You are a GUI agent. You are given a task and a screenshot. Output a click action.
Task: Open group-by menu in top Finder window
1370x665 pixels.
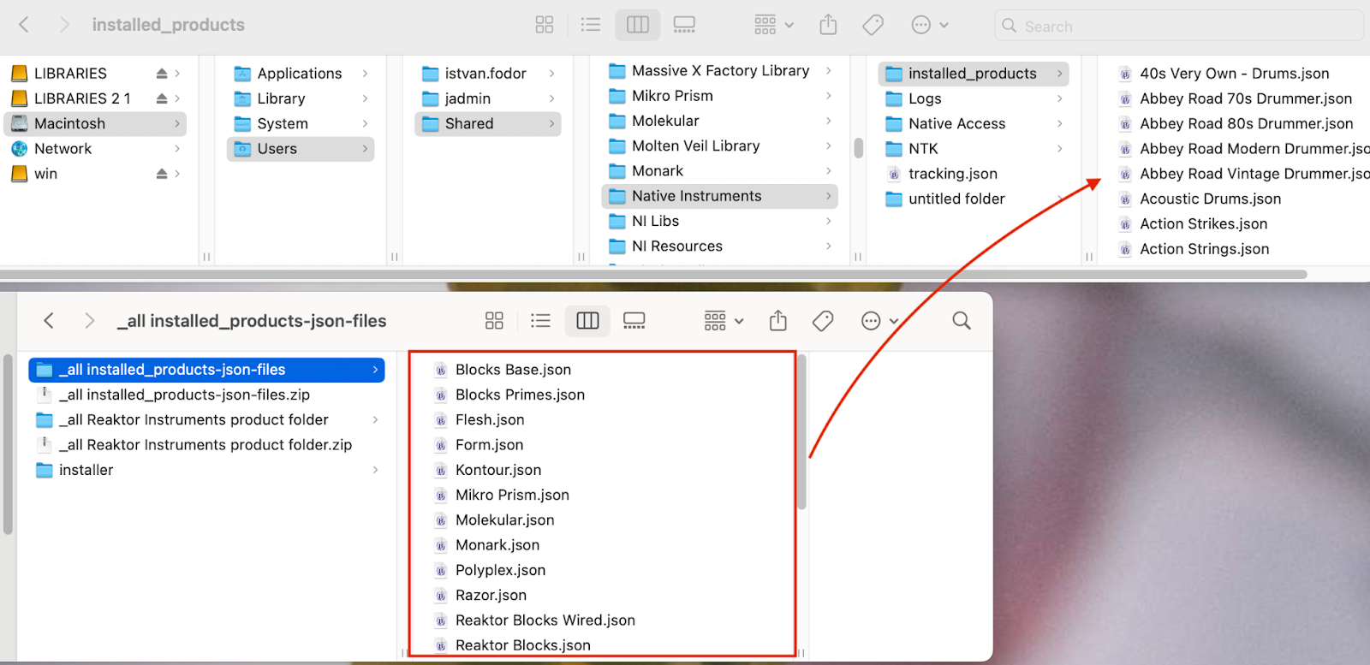pos(774,25)
